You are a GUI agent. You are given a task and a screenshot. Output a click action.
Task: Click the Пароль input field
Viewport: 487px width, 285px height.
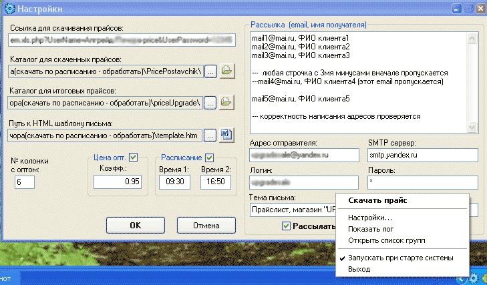point(423,182)
